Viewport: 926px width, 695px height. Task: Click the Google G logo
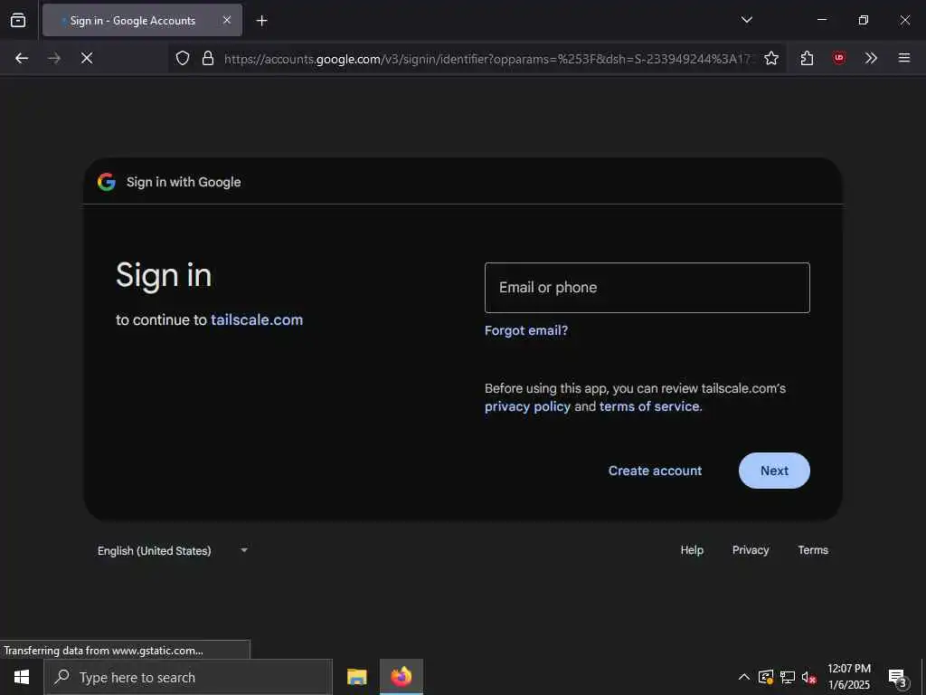click(x=107, y=181)
